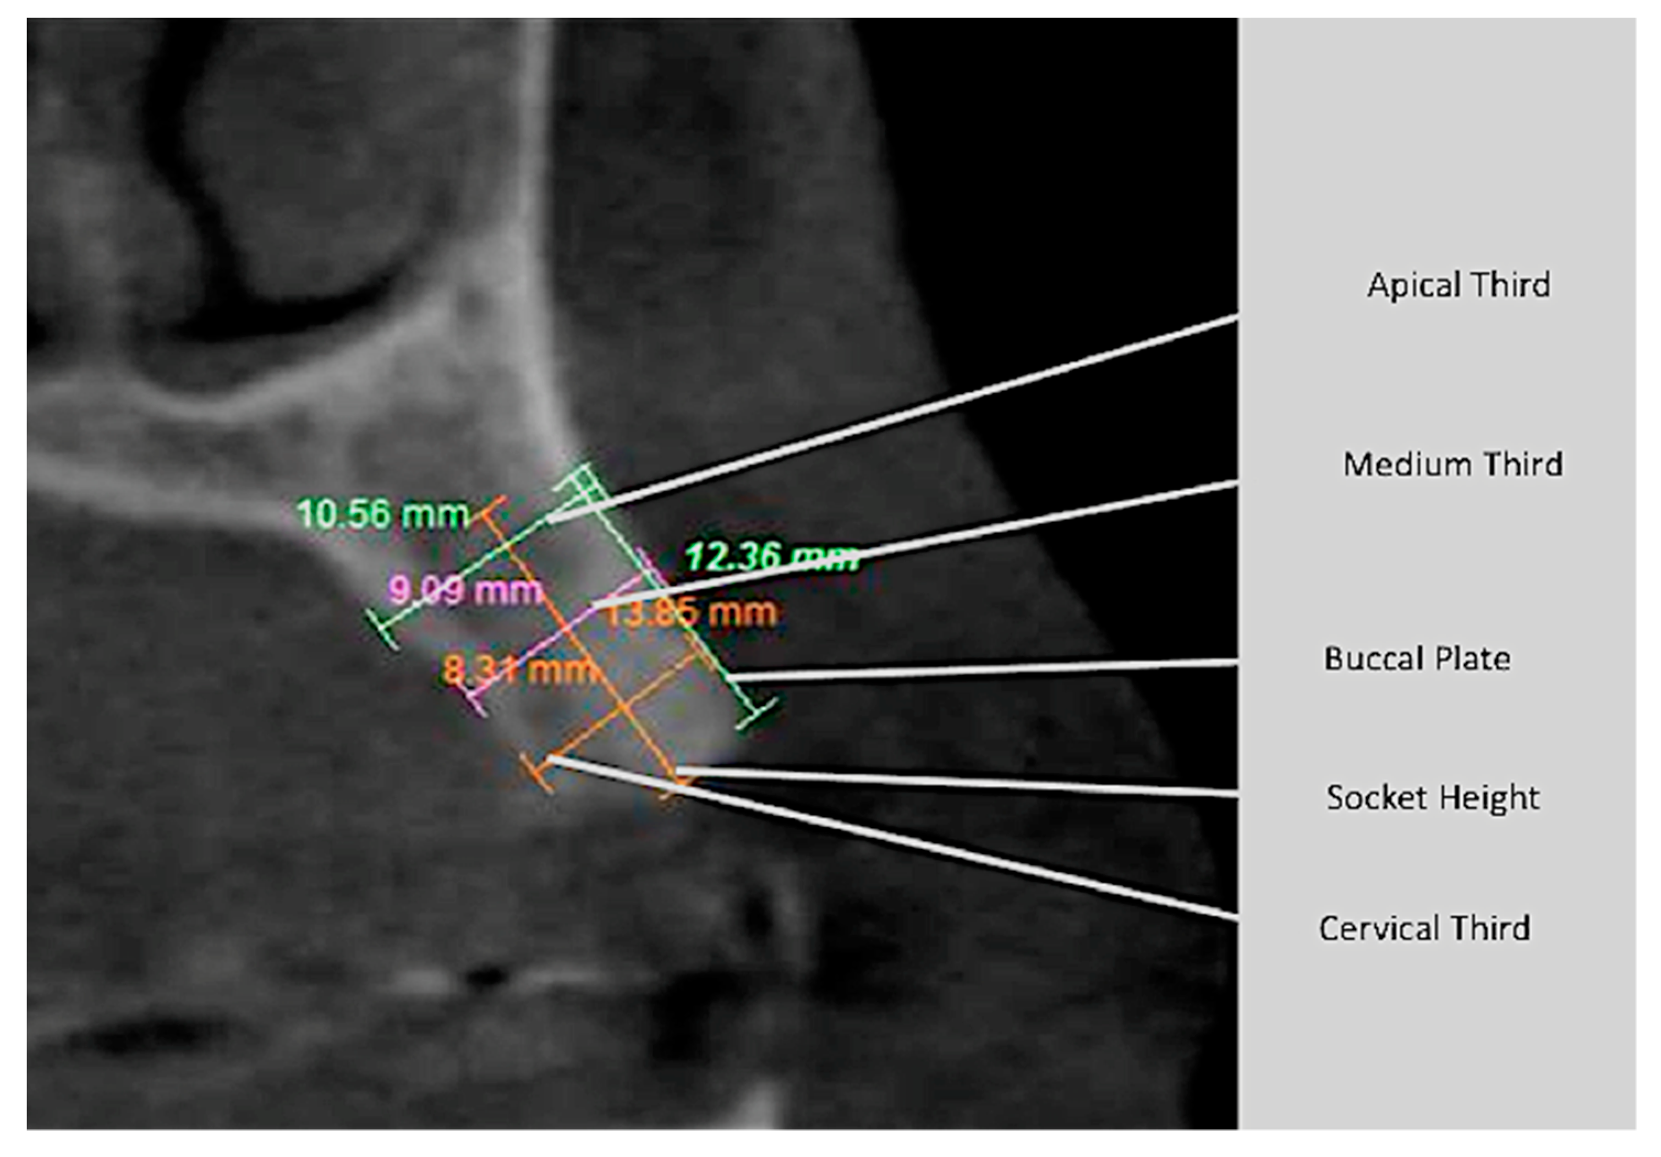
Task: Click the Buccal Plate label
Action: [1417, 659]
